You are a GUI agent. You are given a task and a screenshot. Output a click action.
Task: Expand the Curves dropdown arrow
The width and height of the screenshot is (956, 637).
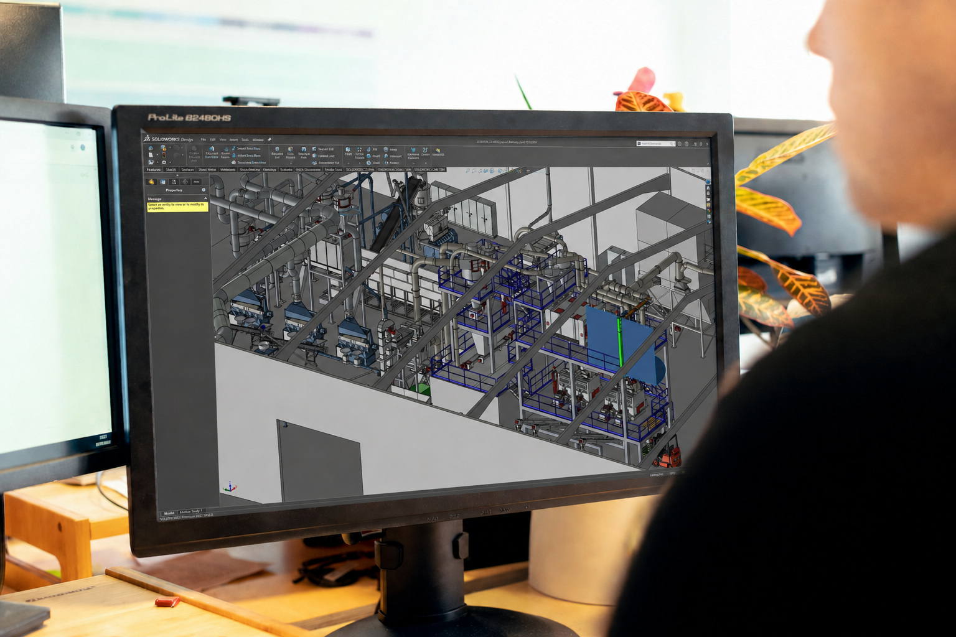pyautogui.click(x=426, y=163)
